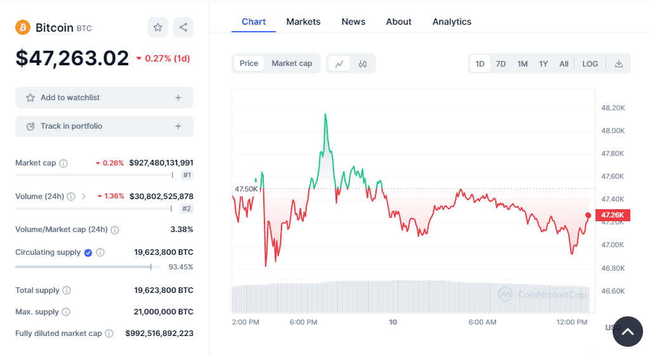Click the scroll-to-top arrow button

click(x=628, y=332)
